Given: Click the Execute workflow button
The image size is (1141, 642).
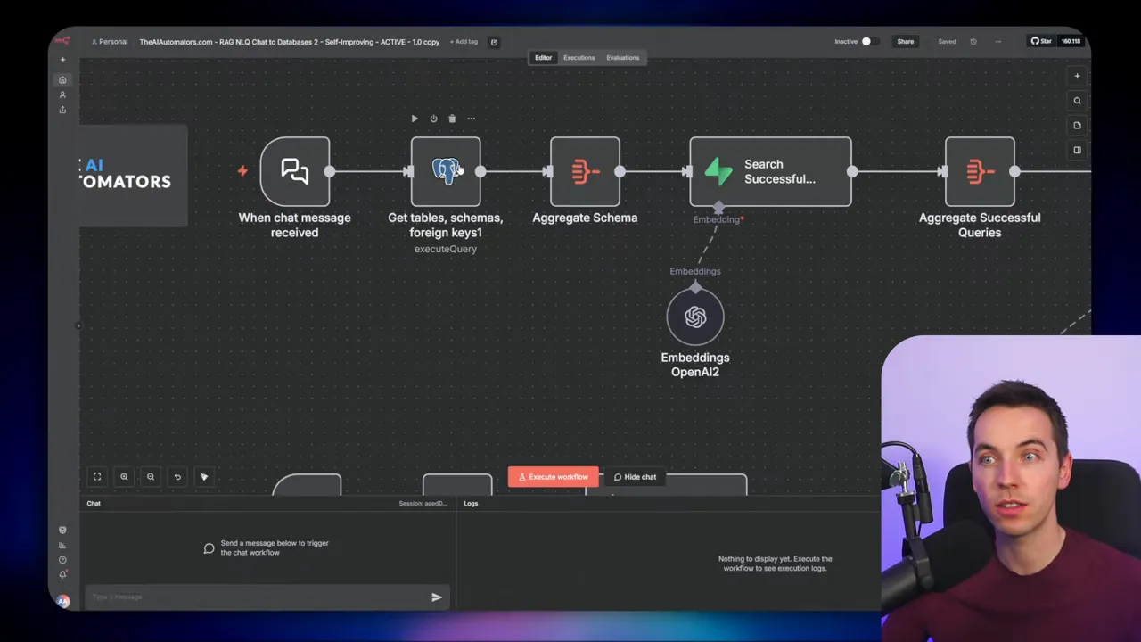Looking at the screenshot, I should (x=553, y=476).
